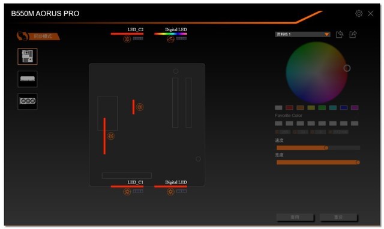Select the motherboard device thumbnail
Viewport: 384px width, 229px height.
coord(28,56)
